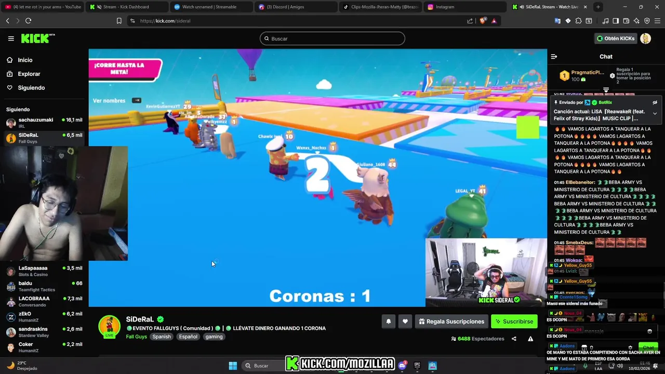Viewport: 665px width, 374px height.
Task: Open LaSapaaaaa's channel in the following list
Action: 44,271
